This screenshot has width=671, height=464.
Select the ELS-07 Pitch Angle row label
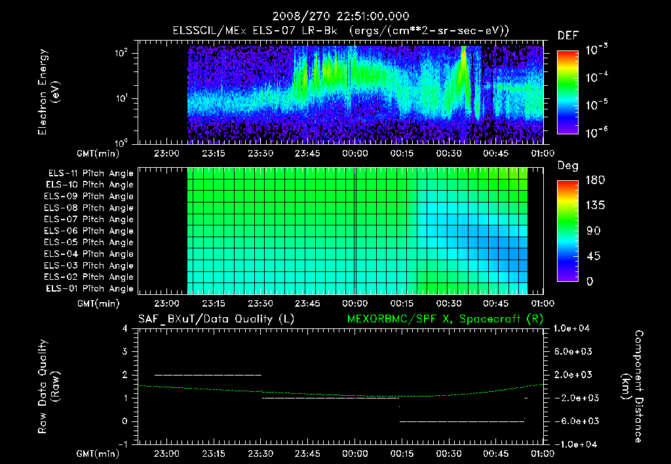[x=88, y=220]
